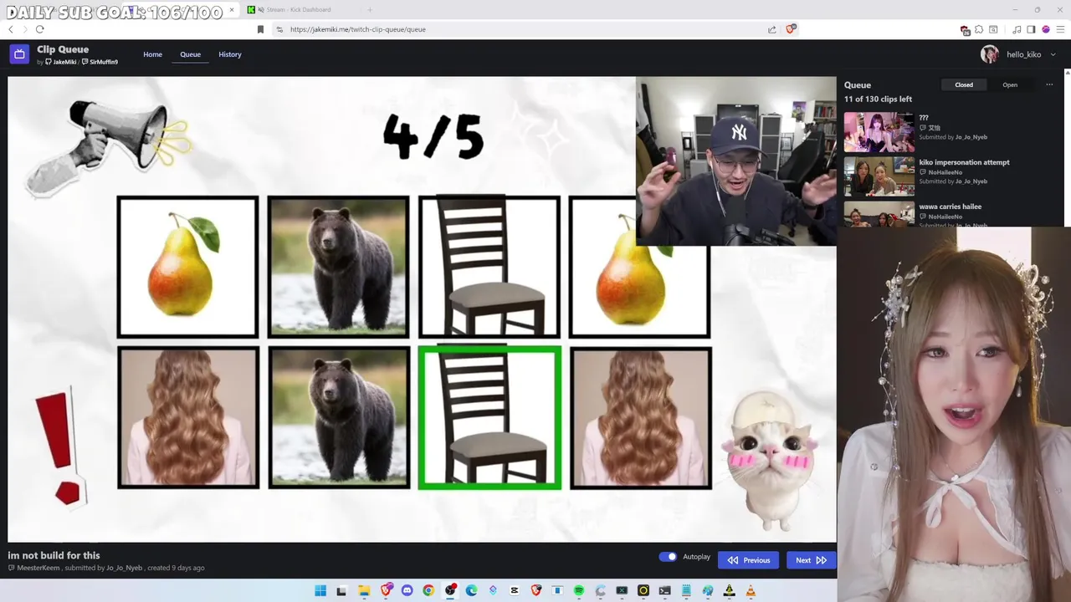
Task: Click the hello_kiko profile avatar
Action: (990, 54)
